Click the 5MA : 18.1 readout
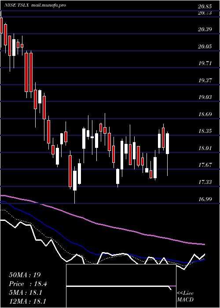This screenshot has height=308, width=220. click(26, 293)
